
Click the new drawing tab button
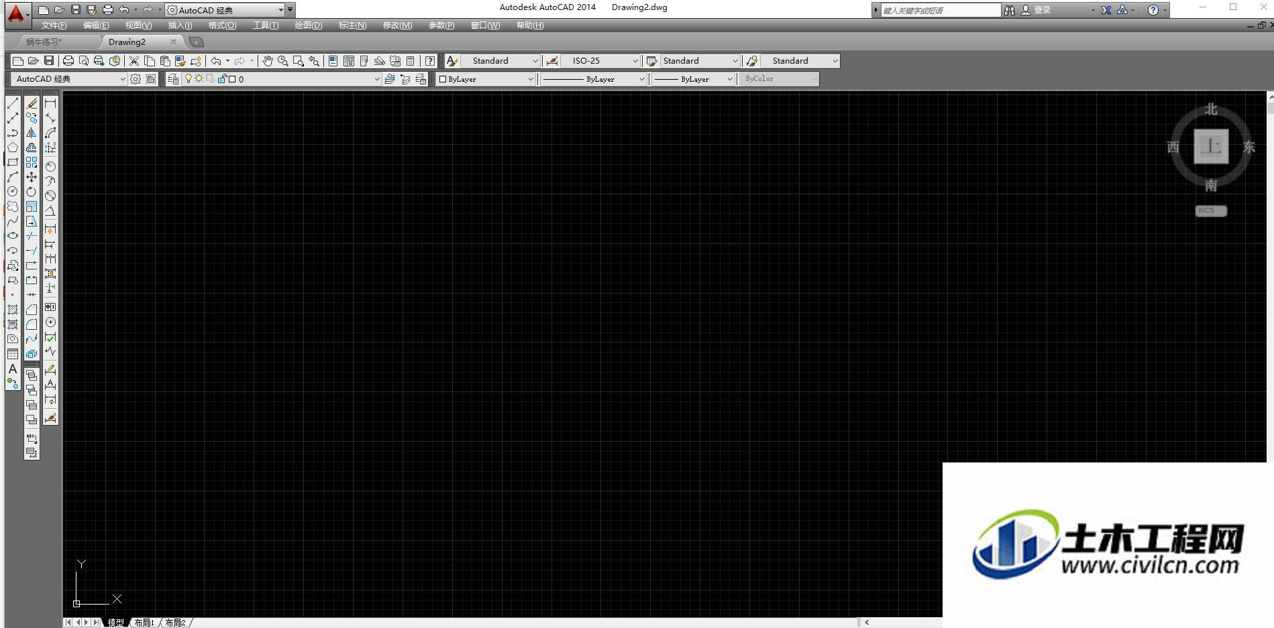(x=196, y=42)
